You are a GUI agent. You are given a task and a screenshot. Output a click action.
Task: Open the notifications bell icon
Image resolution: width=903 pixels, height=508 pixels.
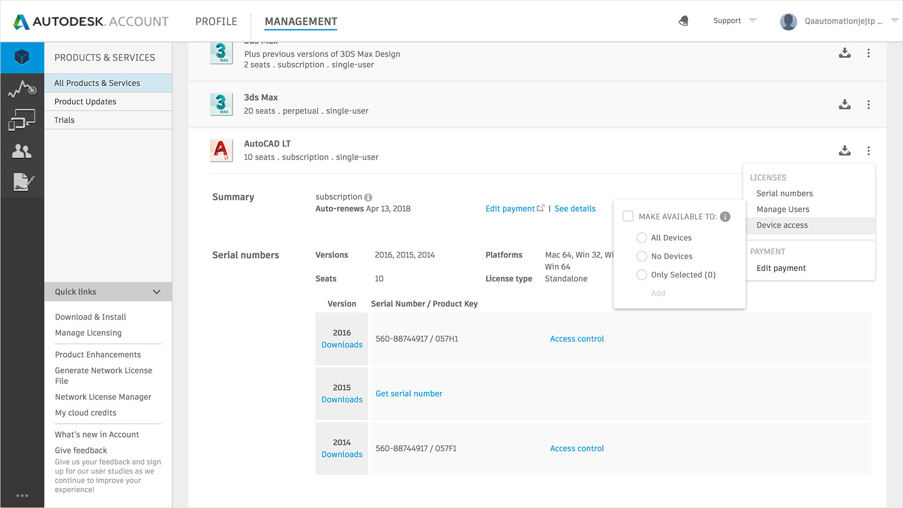coord(684,21)
